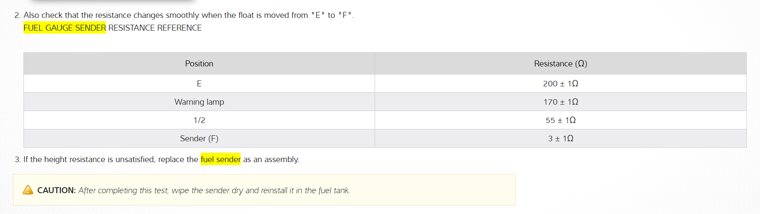Click the list number "2."
Viewport: 760px width, 214px height.
17,15
